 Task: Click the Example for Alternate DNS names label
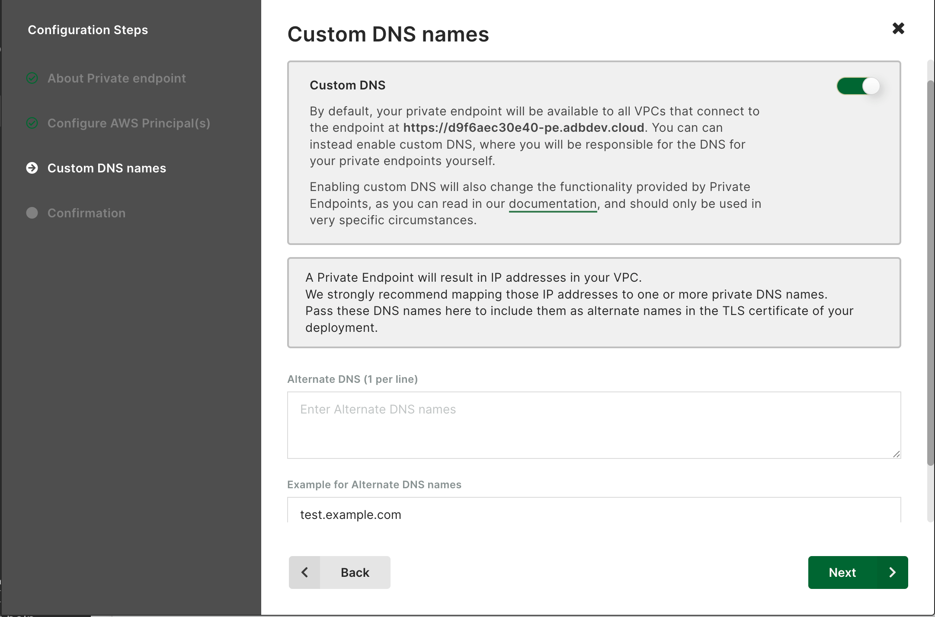pos(374,485)
